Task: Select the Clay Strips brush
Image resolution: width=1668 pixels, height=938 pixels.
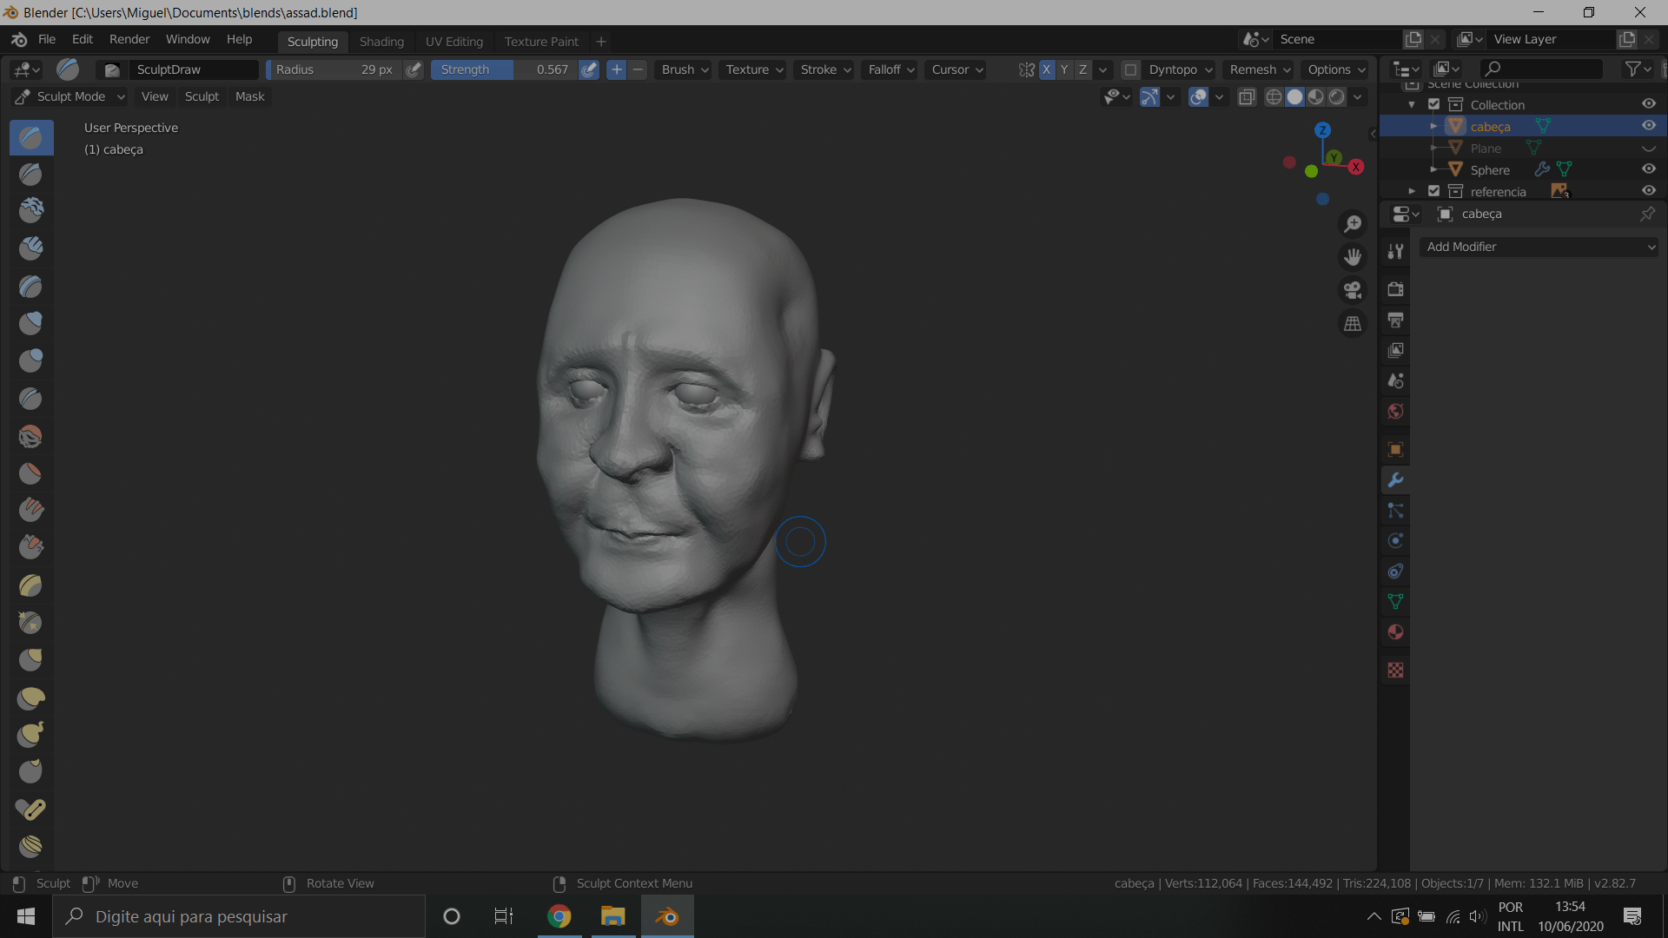Action: coord(30,248)
